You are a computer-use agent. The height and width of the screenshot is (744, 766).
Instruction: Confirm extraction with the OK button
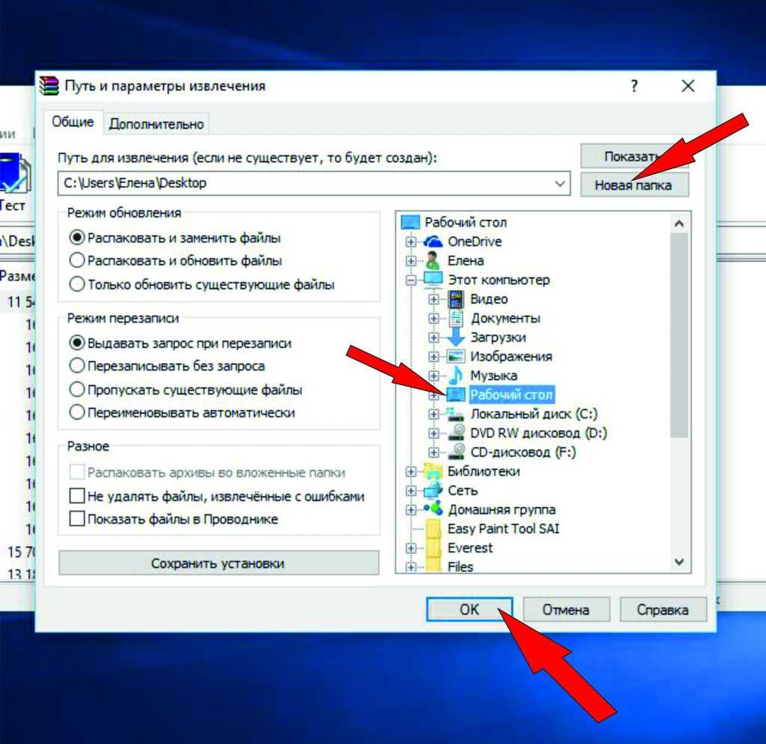click(469, 609)
